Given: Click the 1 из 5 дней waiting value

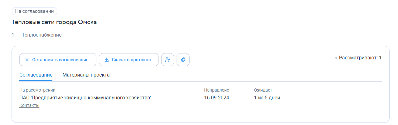Looking at the screenshot, I should 267,98.
